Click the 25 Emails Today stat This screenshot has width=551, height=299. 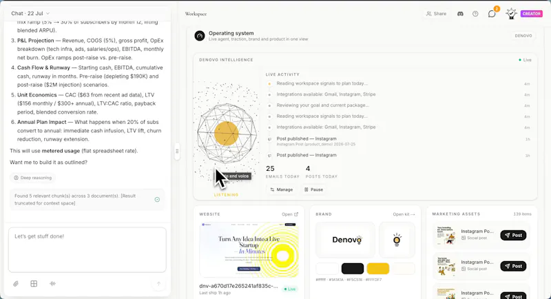point(282,172)
